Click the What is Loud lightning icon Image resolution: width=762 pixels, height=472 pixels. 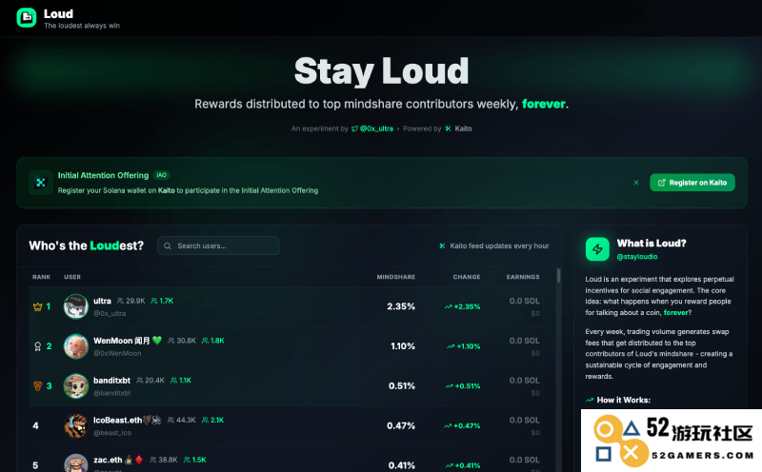[598, 249]
